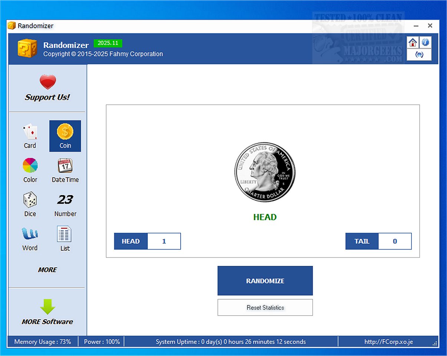The height and width of the screenshot is (356, 447).
Task: Open the DateTime randomizer
Action: [x=65, y=170]
